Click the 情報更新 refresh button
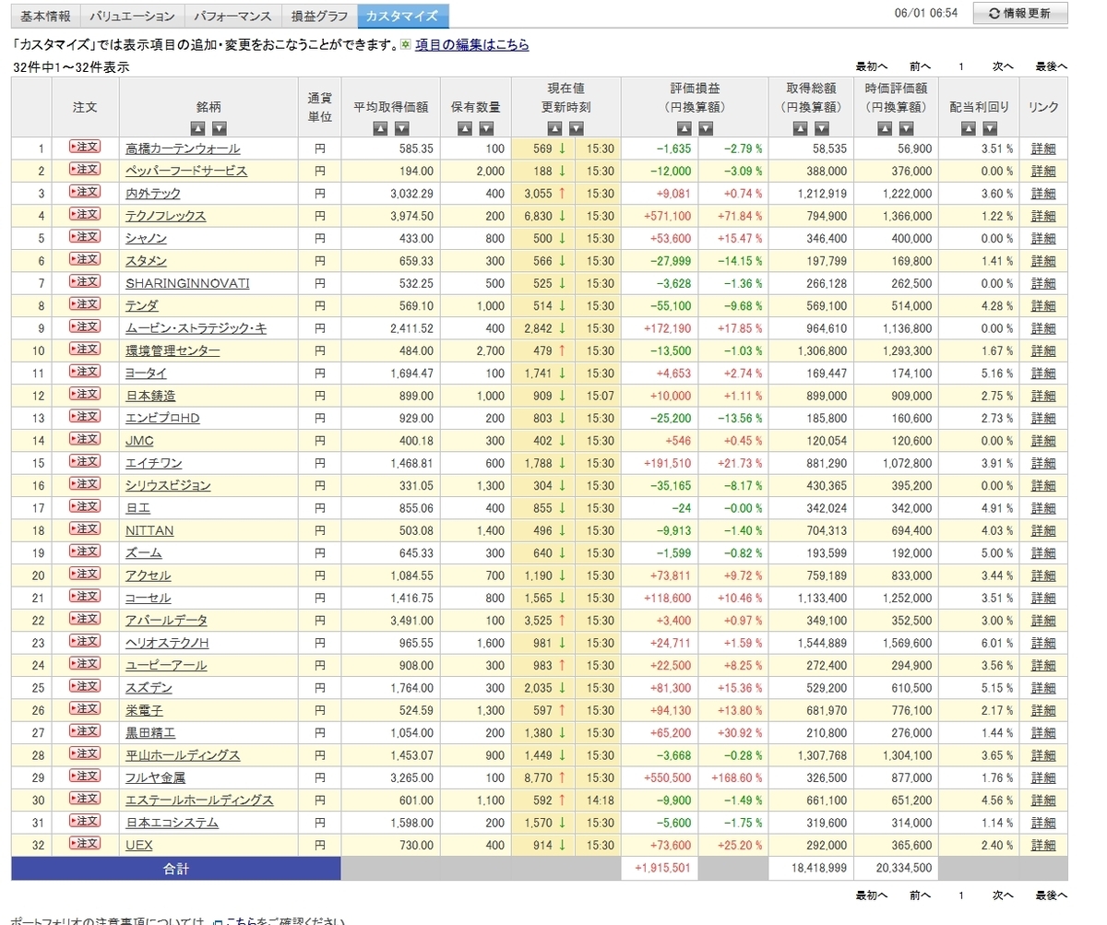 tap(1019, 13)
